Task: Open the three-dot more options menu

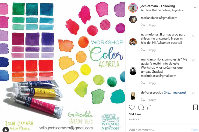Action: 195,8
